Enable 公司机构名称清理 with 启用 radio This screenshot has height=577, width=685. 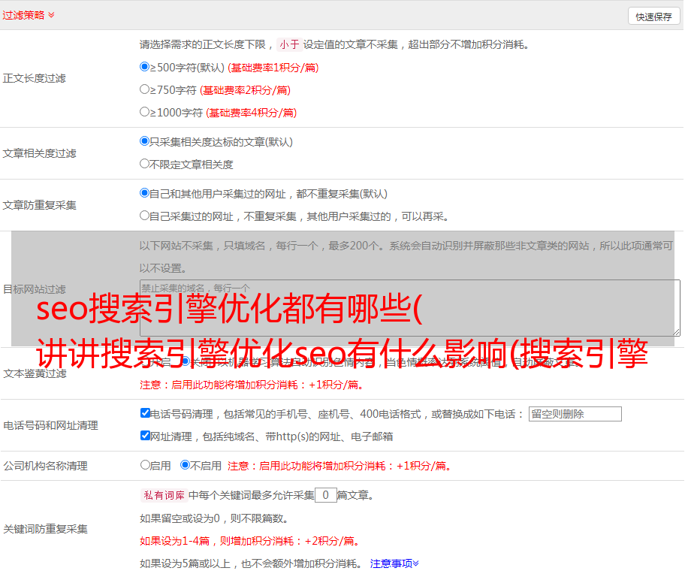click(x=146, y=465)
